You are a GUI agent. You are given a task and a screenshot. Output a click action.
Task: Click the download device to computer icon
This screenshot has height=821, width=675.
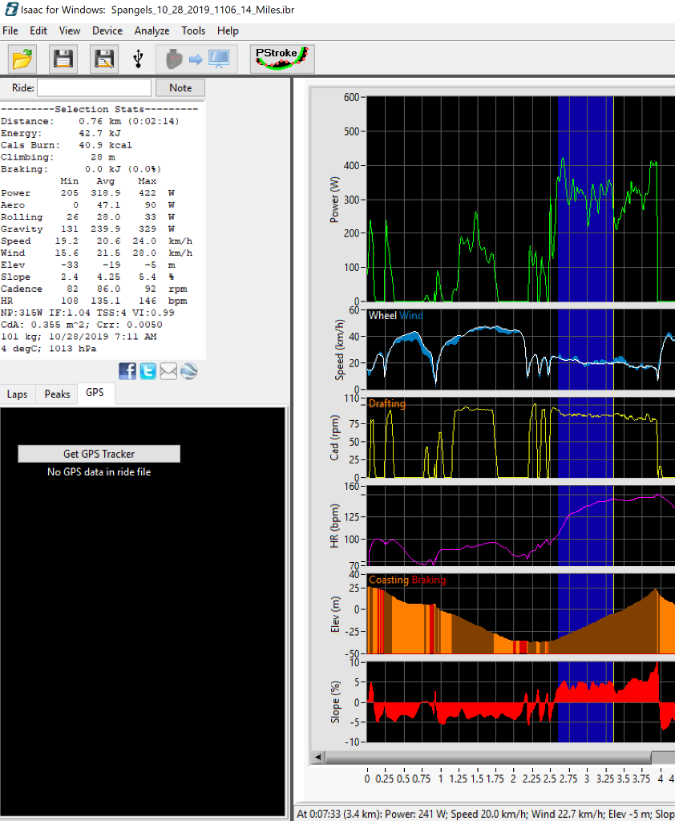tap(197, 59)
